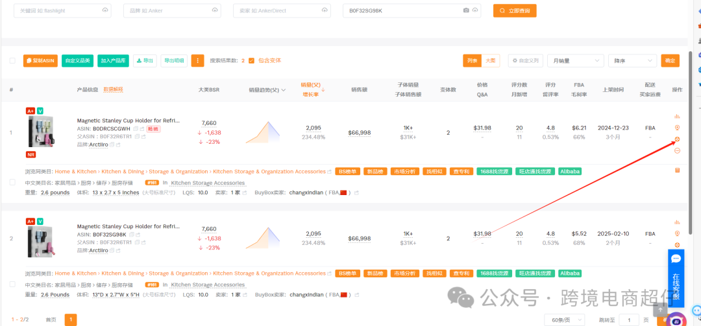The width and height of the screenshot is (701, 326).
Task: Click the 自定义品类 button
Action: pyautogui.click(x=77, y=61)
